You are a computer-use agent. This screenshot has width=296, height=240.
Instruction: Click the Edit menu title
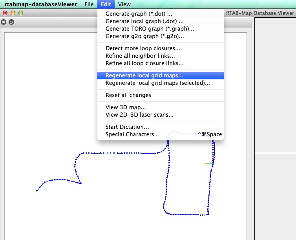click(x=106, y=4)
